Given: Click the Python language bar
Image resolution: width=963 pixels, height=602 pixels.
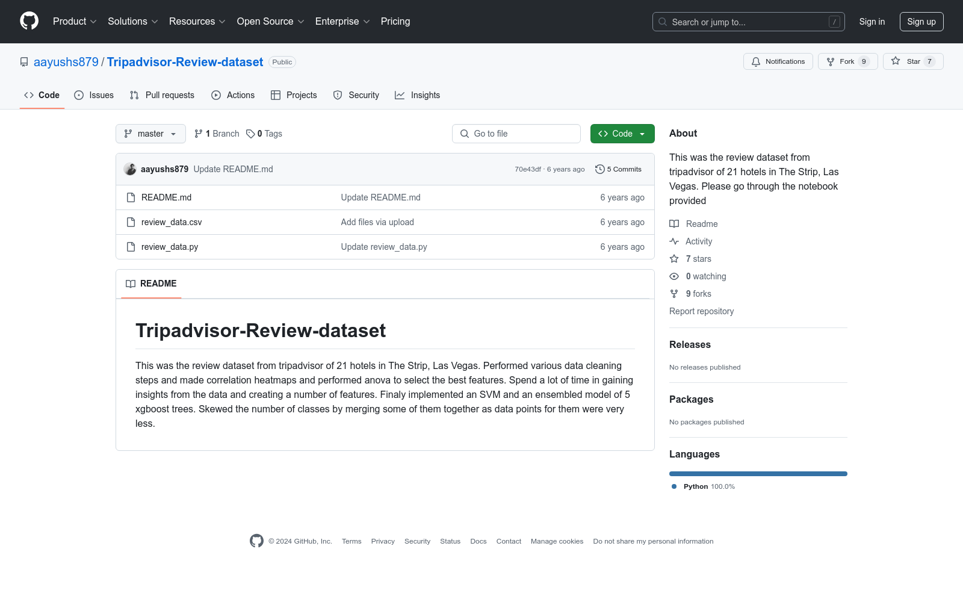Looking at the screenshot, I should coord(758,474).
